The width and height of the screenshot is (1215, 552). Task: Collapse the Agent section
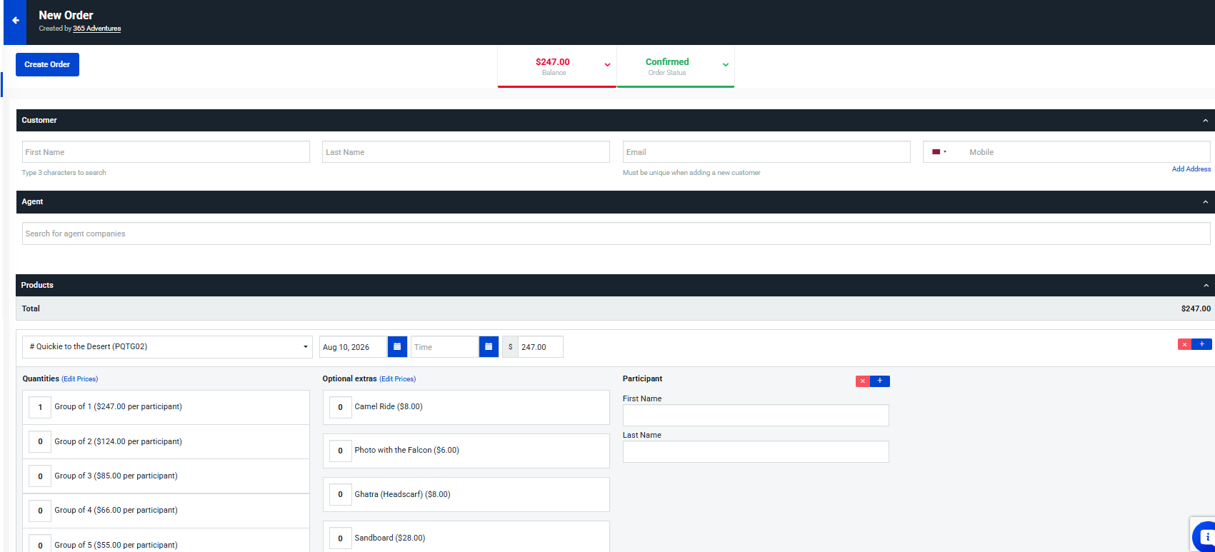click(x=1206, y=202)
